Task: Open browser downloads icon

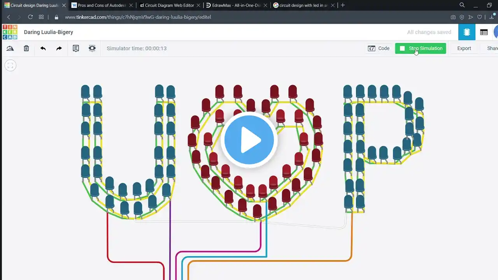Action: pyautogui.click(x=492, y=17)
